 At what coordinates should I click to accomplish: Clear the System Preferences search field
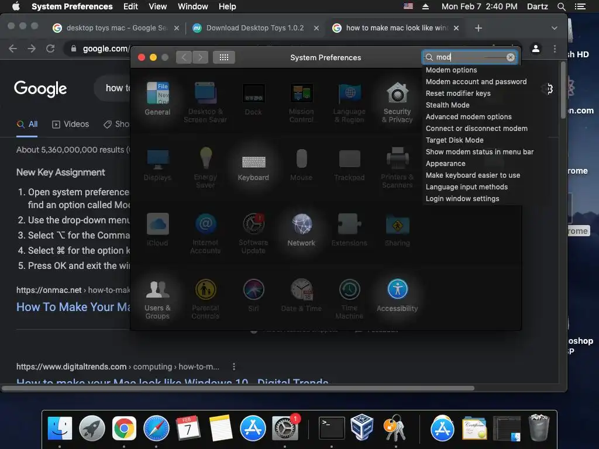[x=510, y=57]
